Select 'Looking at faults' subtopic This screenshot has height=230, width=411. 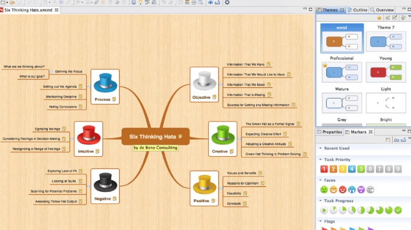pos(64,181)
